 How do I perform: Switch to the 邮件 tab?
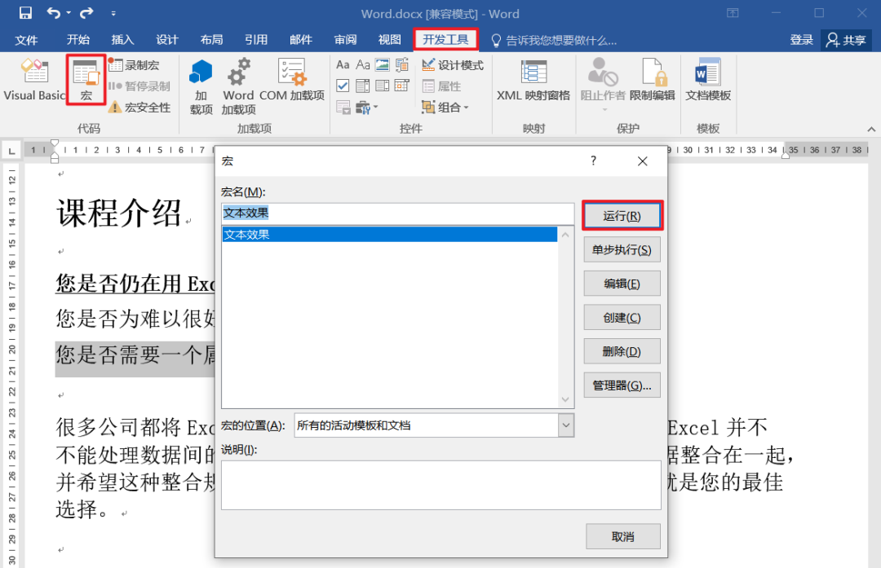(300, 40)
